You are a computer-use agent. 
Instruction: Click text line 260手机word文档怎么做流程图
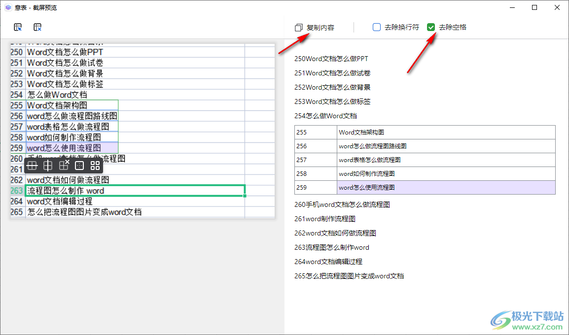[x=342, y=205]
